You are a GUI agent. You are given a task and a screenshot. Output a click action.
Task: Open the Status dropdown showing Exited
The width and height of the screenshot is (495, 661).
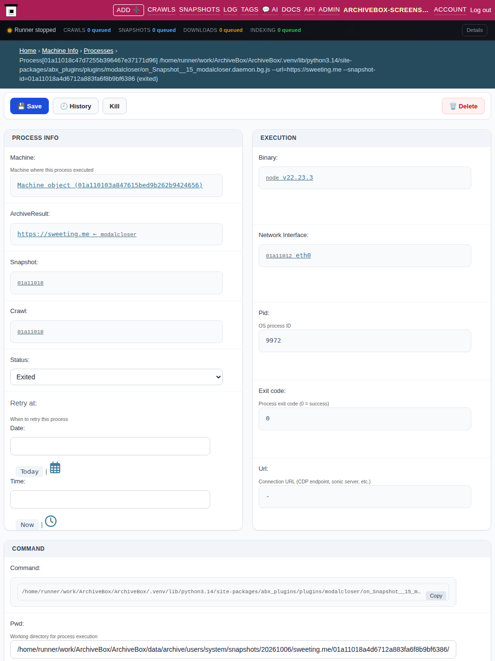click(116, 377)
